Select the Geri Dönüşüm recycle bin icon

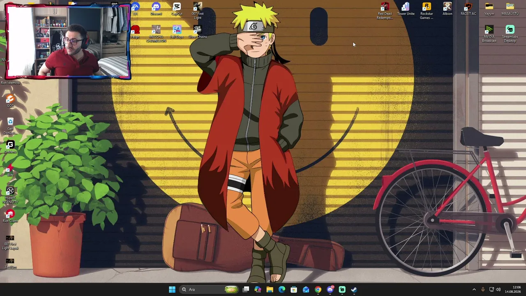tap(10, 126)
